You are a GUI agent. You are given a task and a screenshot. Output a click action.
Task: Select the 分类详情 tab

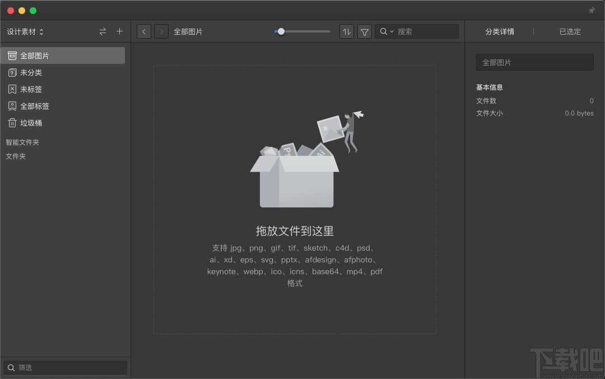coord(500,31)
